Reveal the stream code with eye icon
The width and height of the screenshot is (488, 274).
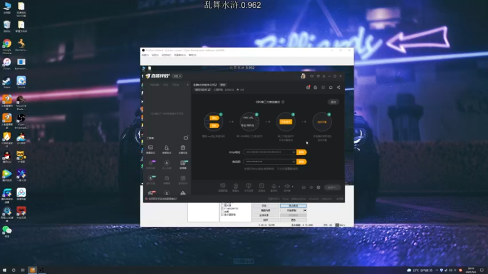click(293, 161)
